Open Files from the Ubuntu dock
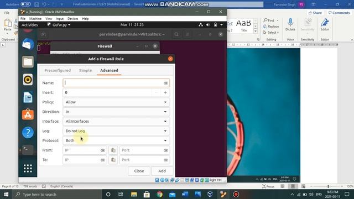The width and height of the screenshot is (354, 199). click(x=28, y=62)
